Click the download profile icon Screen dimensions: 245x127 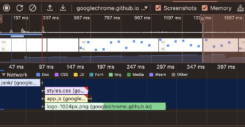click(63, 8)
